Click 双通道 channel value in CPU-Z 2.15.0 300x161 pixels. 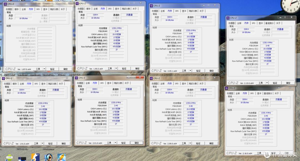pos(280,29)
